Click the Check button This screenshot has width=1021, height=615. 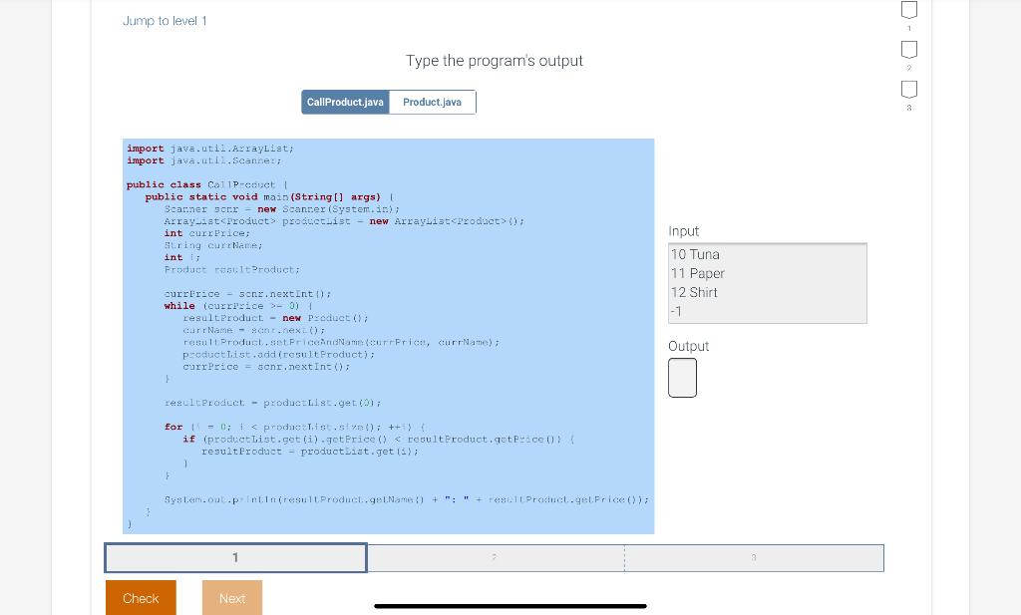[x=141, y=598]
